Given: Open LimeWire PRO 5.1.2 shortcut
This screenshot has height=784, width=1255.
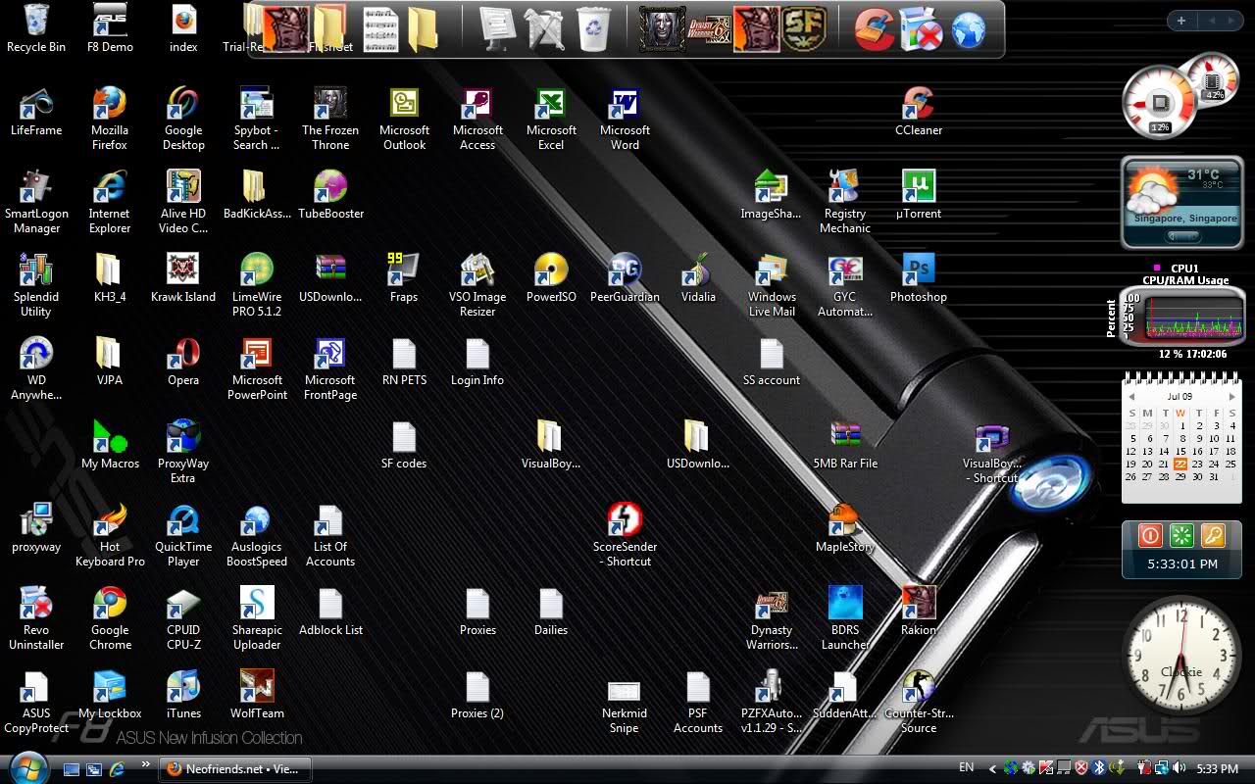Looking at the screenshot, I should pos(257,284).
